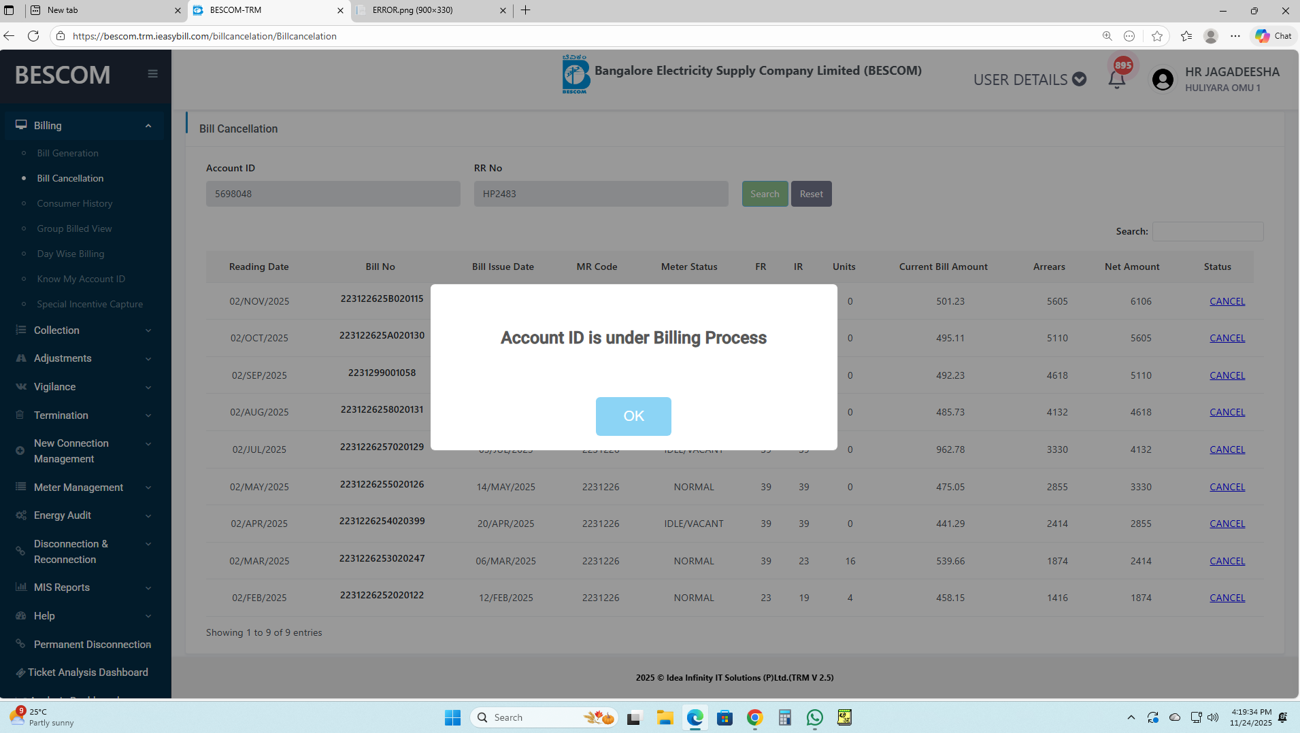Expand the Adjustments sidebar section
Screen dimensions: 1300x733
[84, 358]
